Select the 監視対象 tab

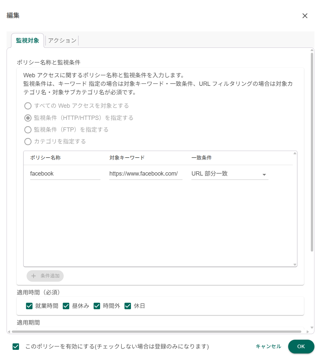(27, 40)
